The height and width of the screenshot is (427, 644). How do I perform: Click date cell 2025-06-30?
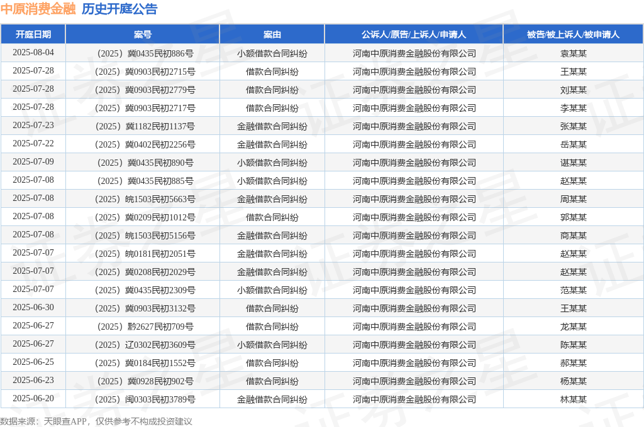[33, 307]
